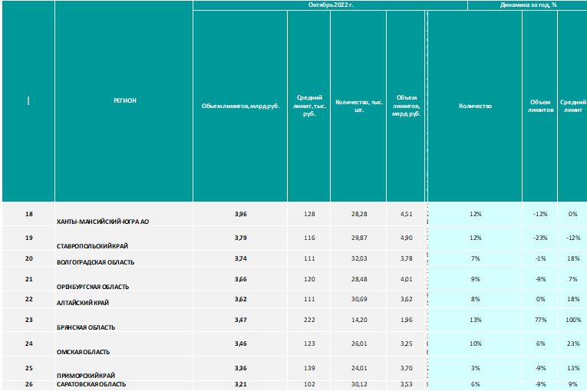
Task: Click quantity 28,28 cell
Action: tap(358, 214)
